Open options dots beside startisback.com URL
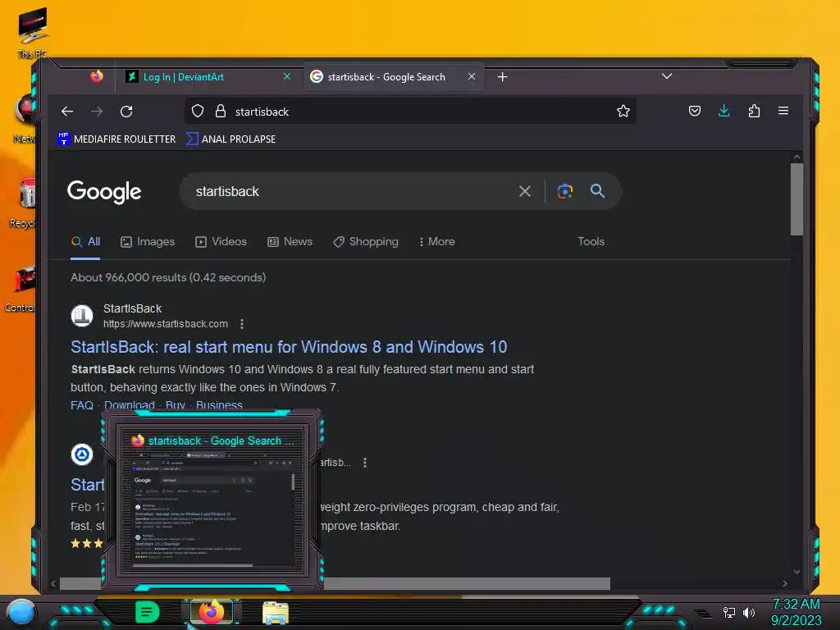This screenshot has width=840, height=630. coord(242,324)
